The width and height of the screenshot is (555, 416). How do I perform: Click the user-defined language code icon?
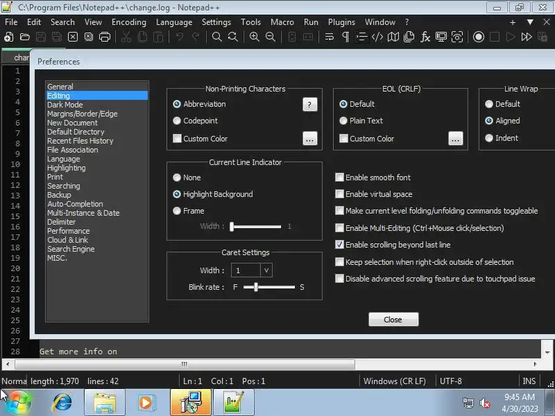click(377, 37)
